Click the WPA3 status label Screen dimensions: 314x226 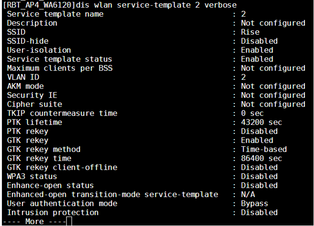pos(32,177)
